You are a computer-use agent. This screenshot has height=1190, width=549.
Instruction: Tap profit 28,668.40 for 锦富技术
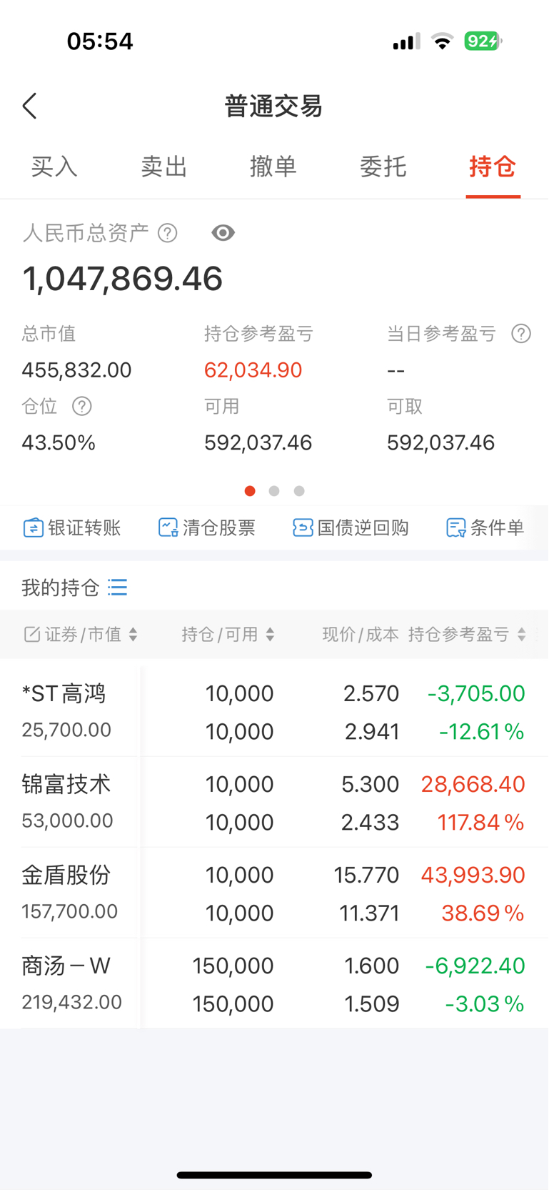473,784
